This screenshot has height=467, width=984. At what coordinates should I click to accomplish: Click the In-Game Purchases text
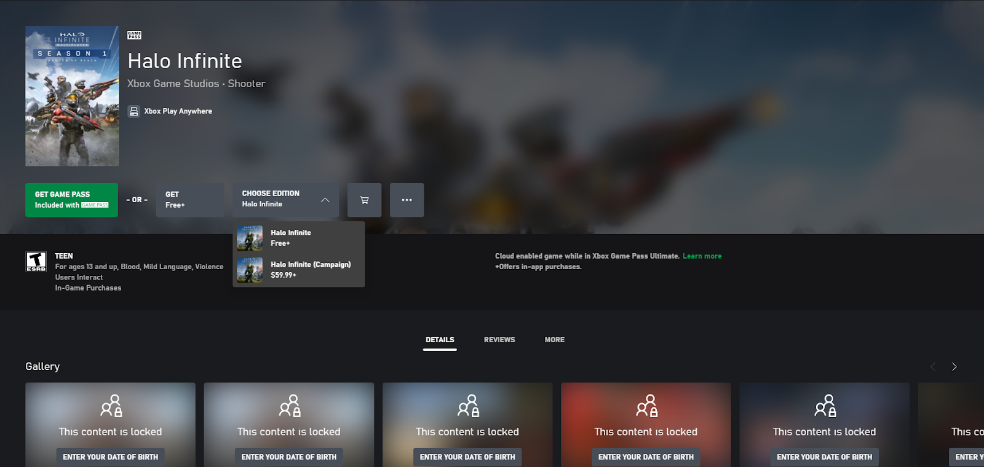click(x=88, y=288)
